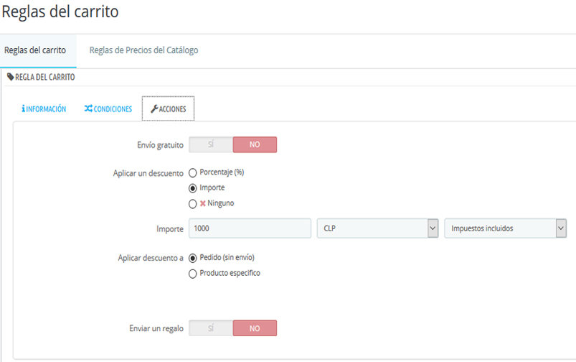Viewport: 576px width, 362px height.
Task: Apply discount to Pedido (sin envío)
Action: 192,258
